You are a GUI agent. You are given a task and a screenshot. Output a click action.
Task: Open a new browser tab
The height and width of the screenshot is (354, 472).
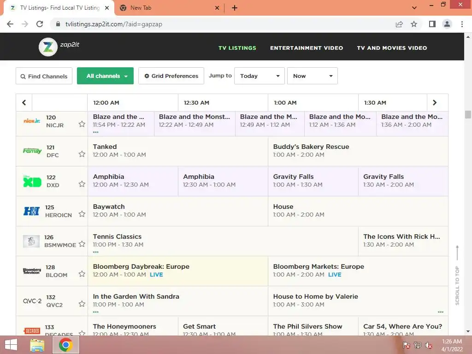click(235, 8)
